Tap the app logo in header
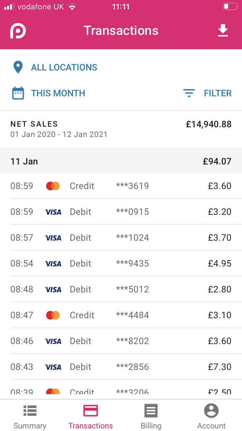 (x=18, y=31)
